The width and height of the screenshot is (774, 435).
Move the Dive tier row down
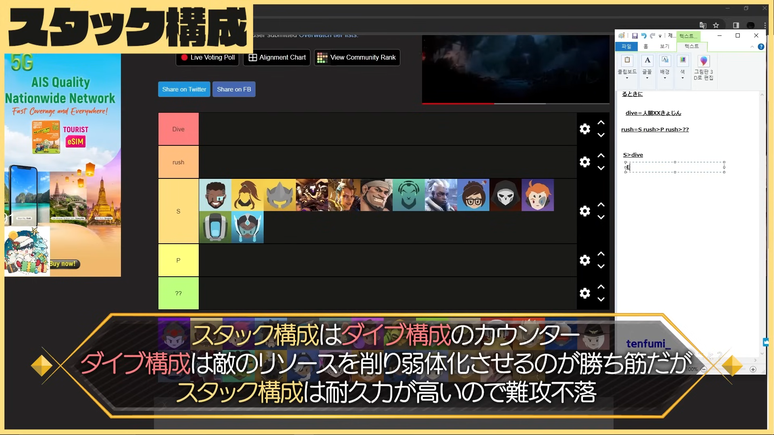[601, 135]
